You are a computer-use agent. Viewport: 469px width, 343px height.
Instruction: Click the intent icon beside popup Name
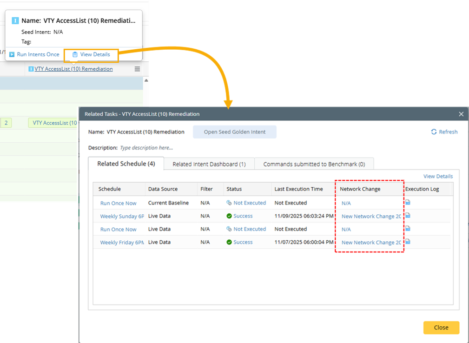point(15,20)
